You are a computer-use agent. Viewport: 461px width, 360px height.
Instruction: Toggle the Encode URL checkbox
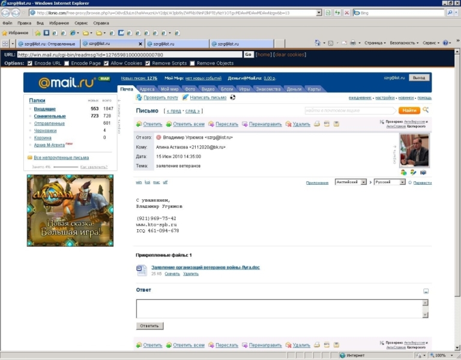[29, 63]
